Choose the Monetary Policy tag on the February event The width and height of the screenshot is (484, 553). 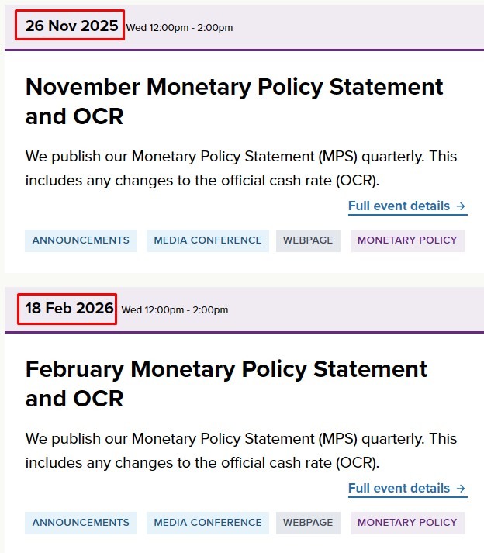(x=407, y=523)
